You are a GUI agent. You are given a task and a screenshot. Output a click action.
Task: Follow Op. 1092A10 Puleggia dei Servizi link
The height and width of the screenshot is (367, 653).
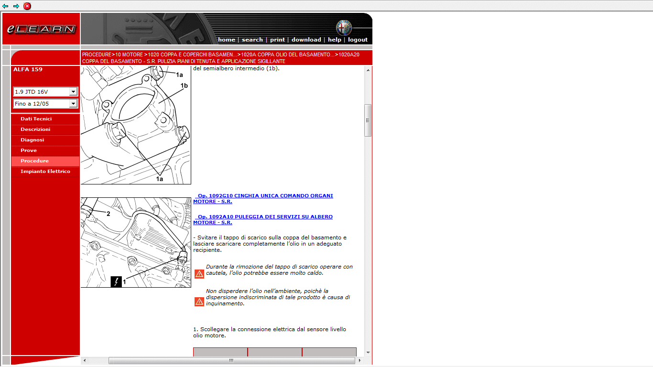click(263, 219)
